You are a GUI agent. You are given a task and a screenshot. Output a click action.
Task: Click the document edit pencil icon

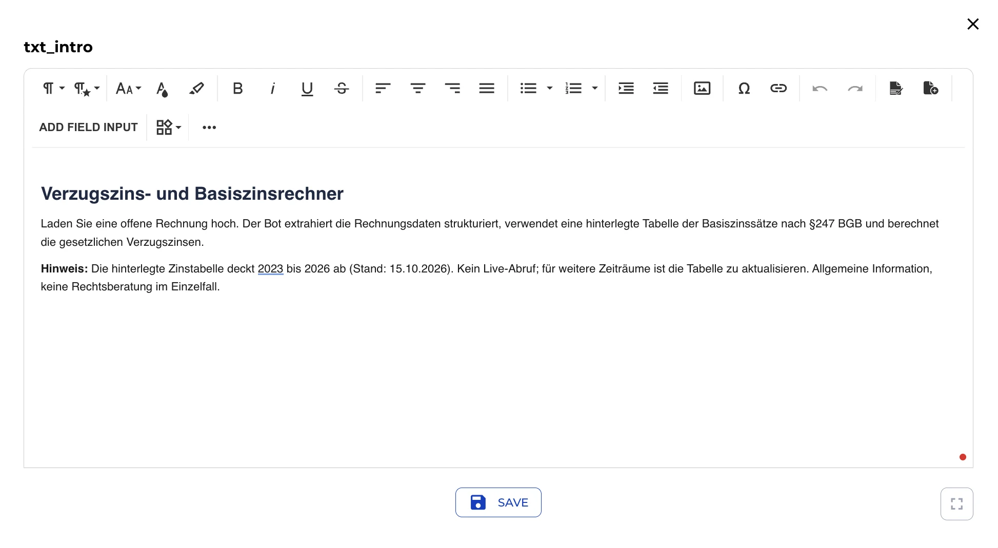[896, 89]
